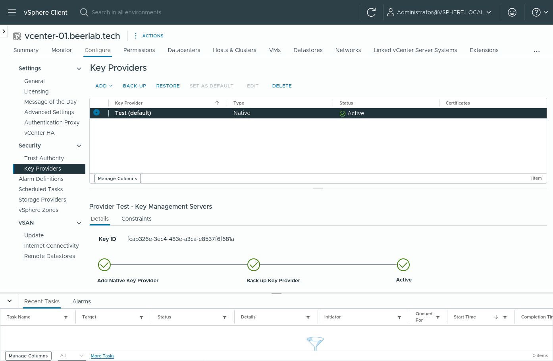The image size is (553, 361).
Task: Click the RESTORE button
Action: pyautogui.click(x=168, y=86)
